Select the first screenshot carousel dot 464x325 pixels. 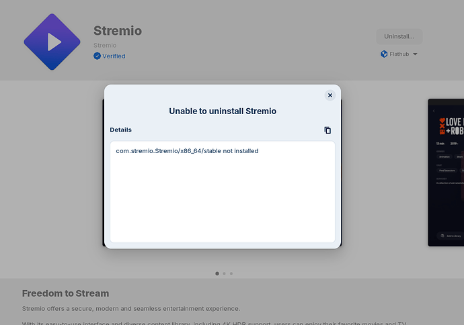[x=217, y=273]
